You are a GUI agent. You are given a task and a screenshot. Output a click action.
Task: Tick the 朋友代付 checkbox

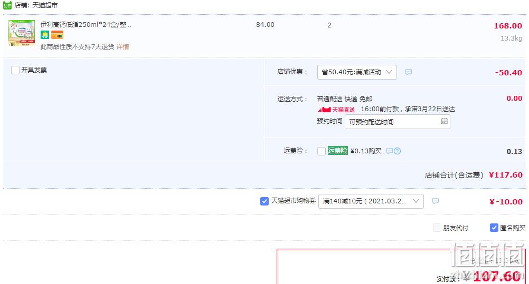point(437,228)
